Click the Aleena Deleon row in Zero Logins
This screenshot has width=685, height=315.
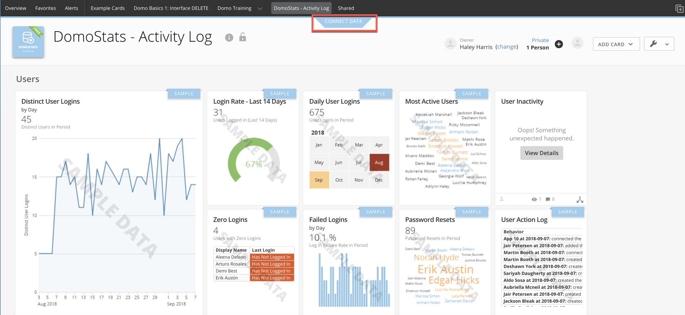click(x=254, y=257)
